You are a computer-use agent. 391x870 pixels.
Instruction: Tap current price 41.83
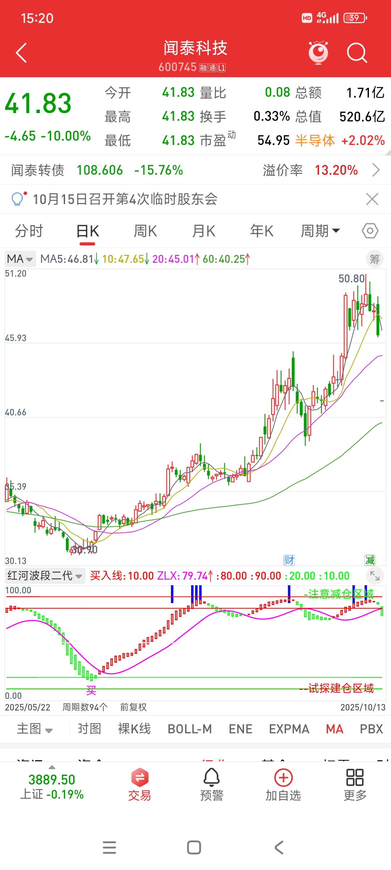pos(38,103)
